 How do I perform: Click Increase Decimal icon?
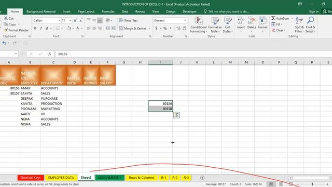coord(178,28)
